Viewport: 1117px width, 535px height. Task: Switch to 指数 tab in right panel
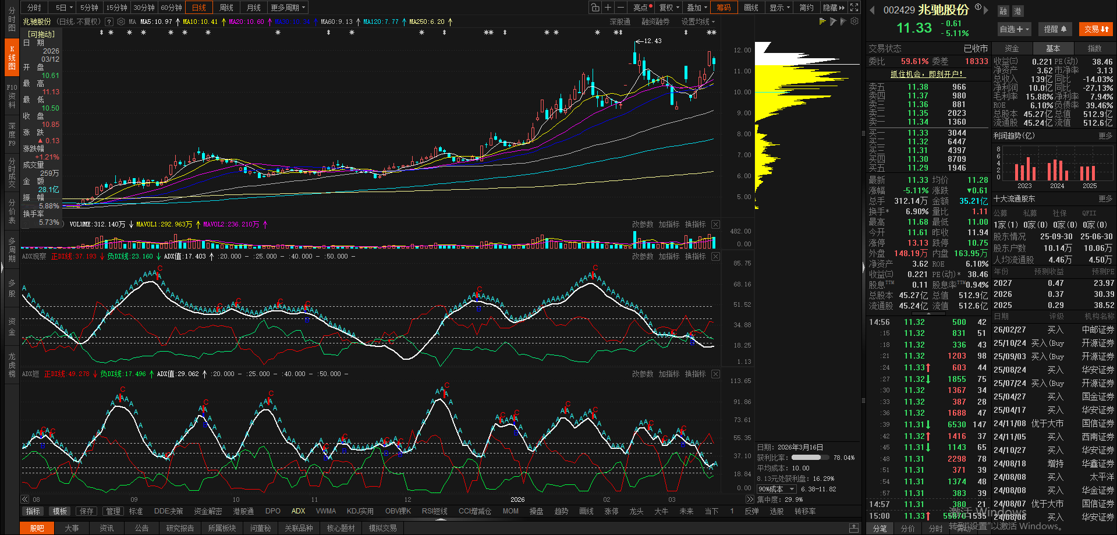1095,48
